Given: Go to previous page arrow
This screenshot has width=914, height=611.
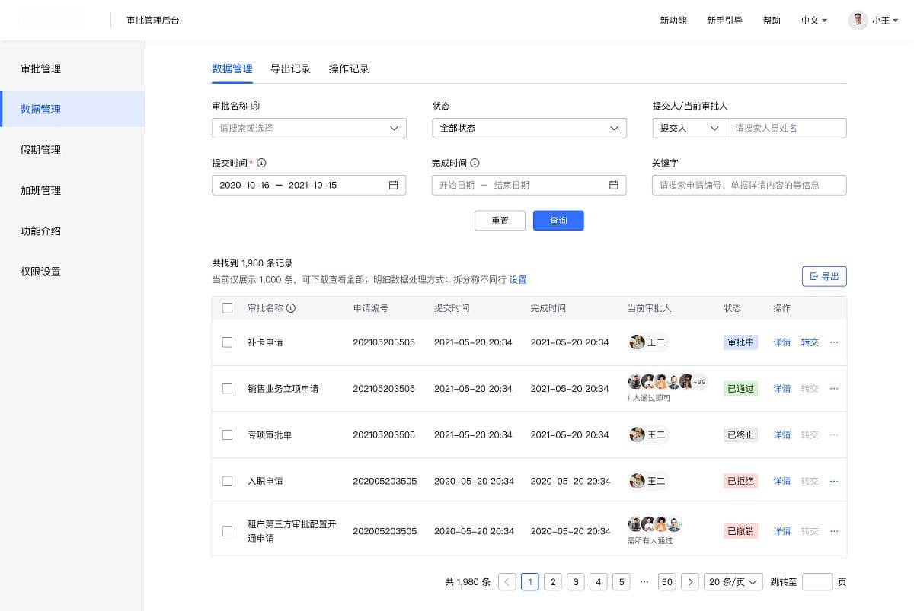Looking at the screenshot, I should (x=507, y=582).
